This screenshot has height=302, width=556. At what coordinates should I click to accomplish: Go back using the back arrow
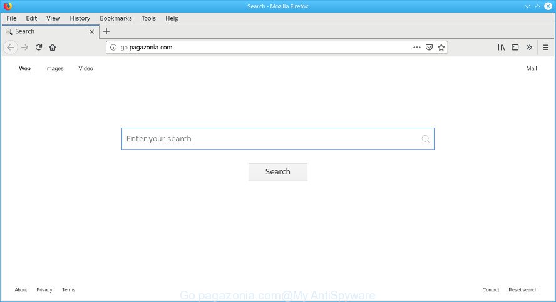click(x=10, y=48)
